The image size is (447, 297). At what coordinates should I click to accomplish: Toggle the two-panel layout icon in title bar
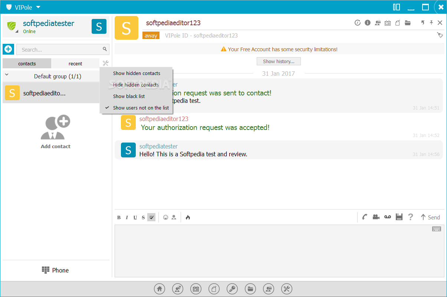coord(397,7)
